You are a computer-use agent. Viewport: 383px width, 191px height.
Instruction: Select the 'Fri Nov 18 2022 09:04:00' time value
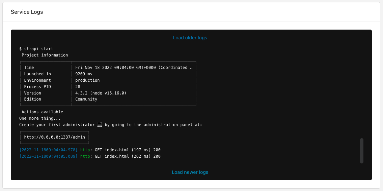[134, 68]
